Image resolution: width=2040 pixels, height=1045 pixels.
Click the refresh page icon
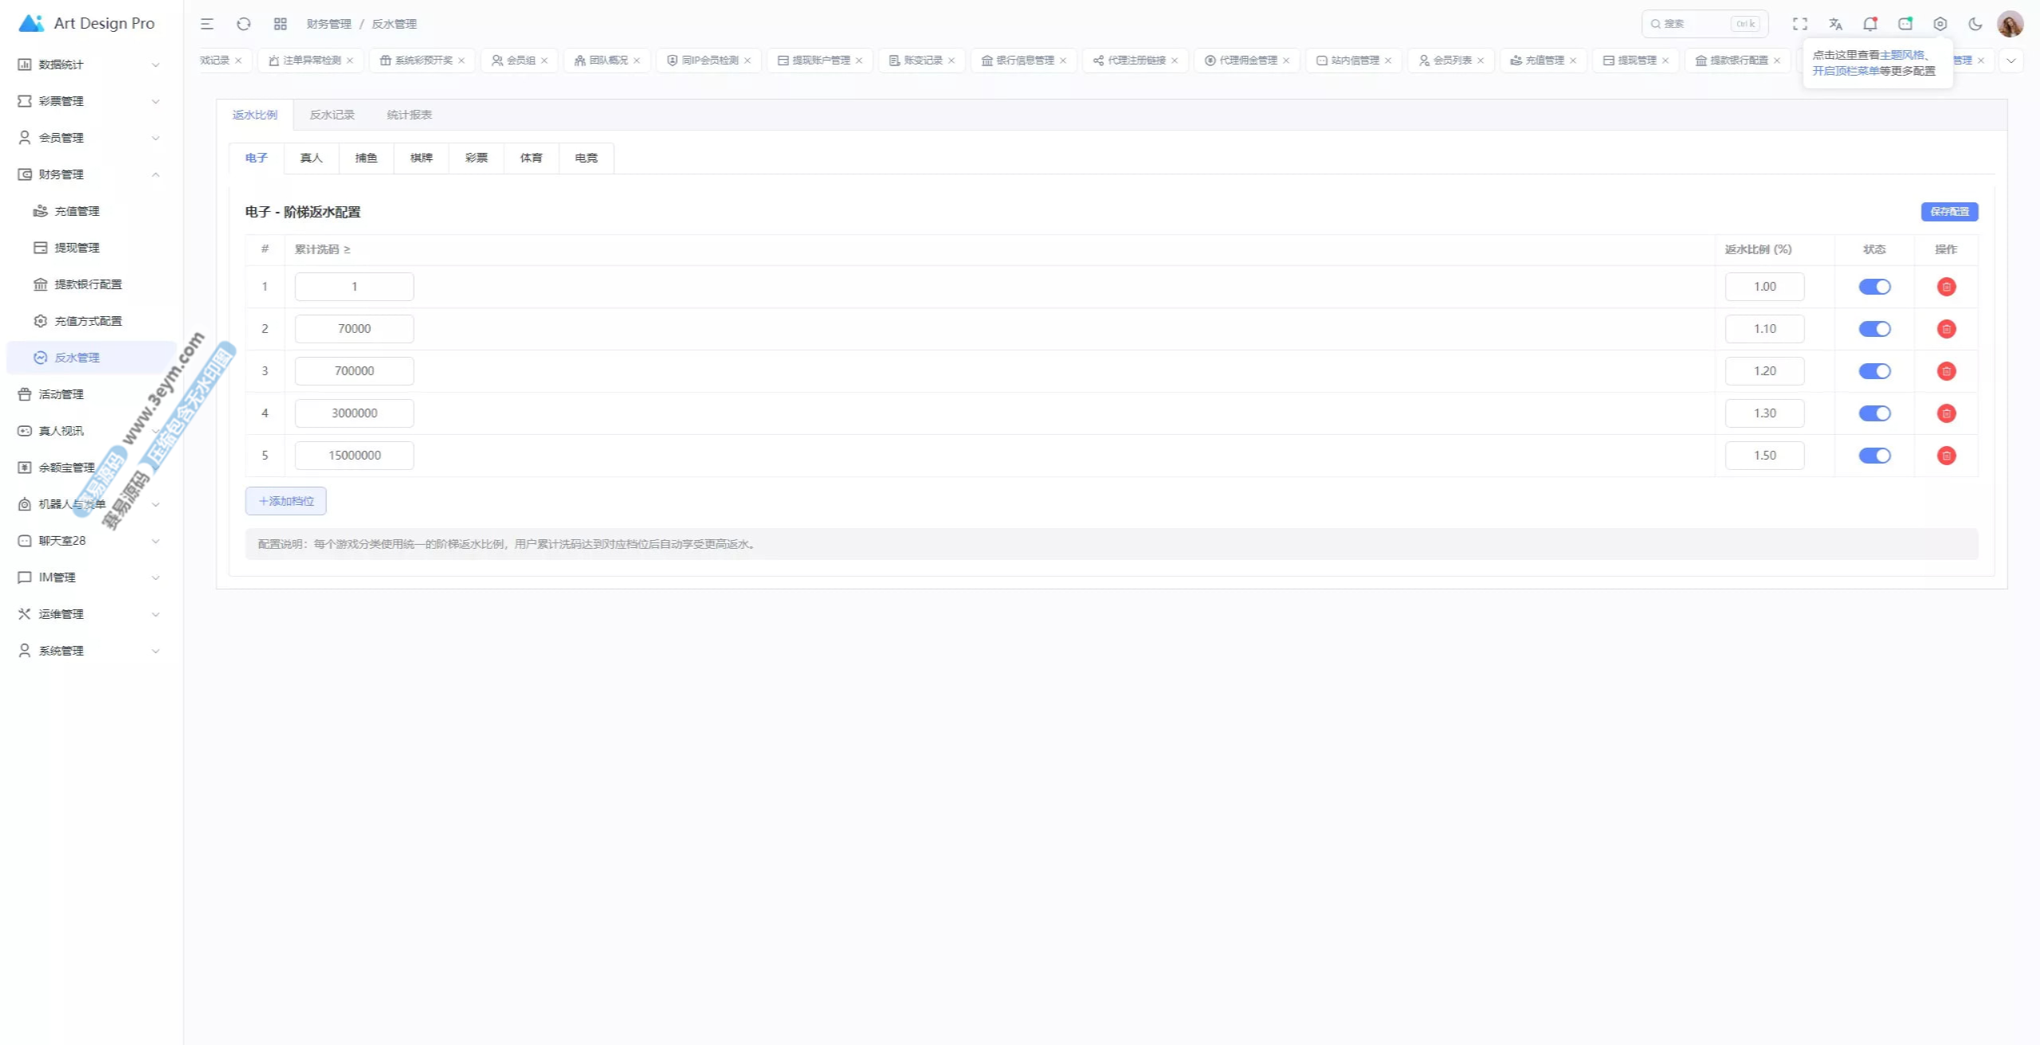tap(244, 24)
